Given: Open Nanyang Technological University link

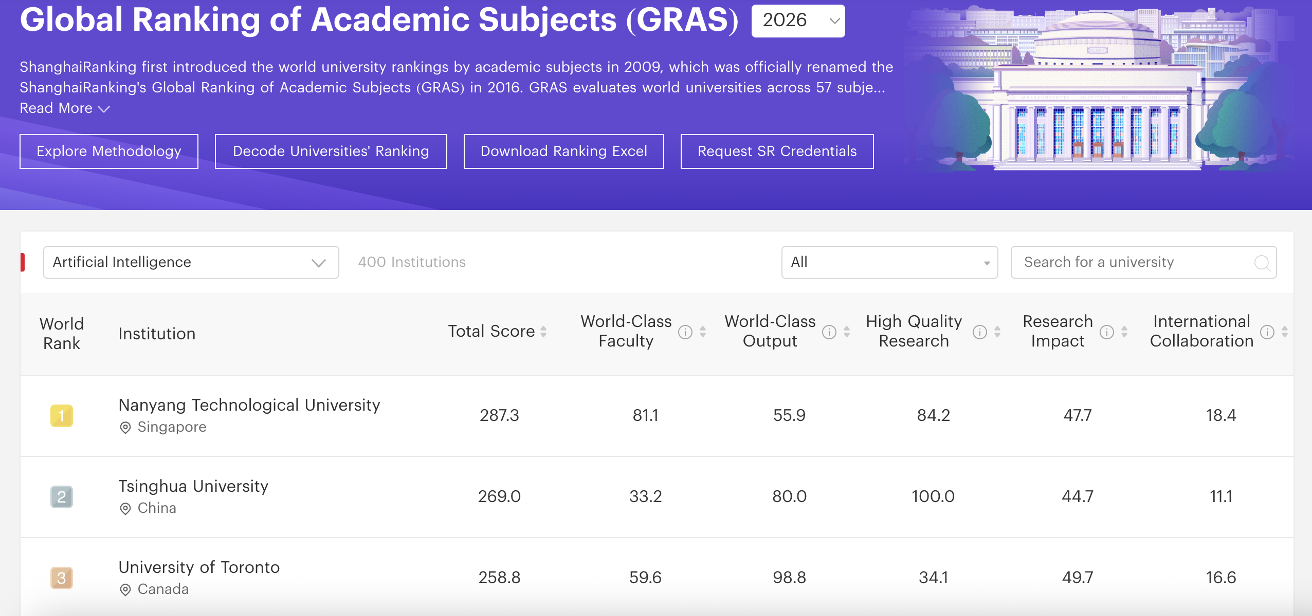Looking at the screenshot, I should (x=249, y=405).
